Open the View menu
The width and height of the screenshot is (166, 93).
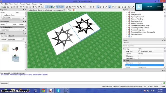coord(11,4)
